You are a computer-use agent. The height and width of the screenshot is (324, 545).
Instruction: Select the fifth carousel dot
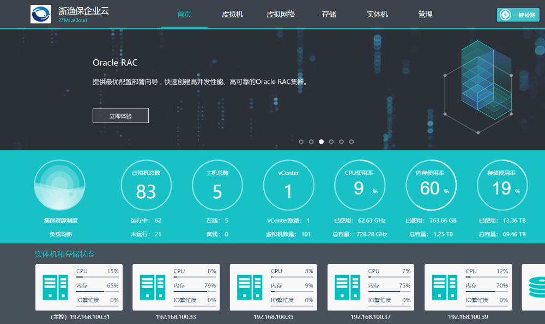pos(341,142)
